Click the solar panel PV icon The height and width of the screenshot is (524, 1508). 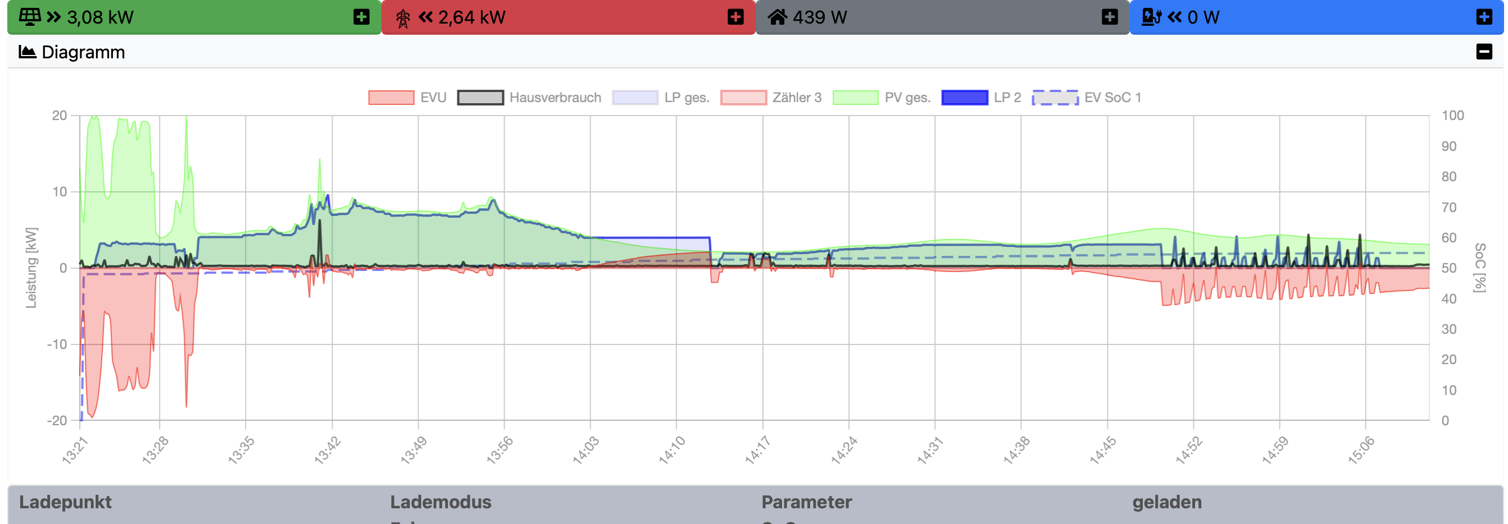click(29, 16)
